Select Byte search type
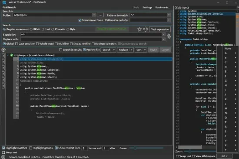Viewport: 239px width, 159px height. [x=68, y=29]
